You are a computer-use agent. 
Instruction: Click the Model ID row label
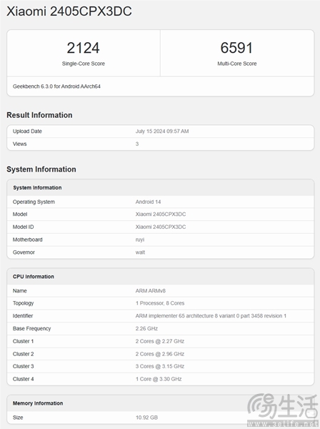24,227
